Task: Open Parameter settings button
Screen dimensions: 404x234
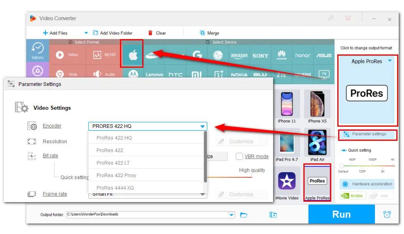Action: pos(367,134)
